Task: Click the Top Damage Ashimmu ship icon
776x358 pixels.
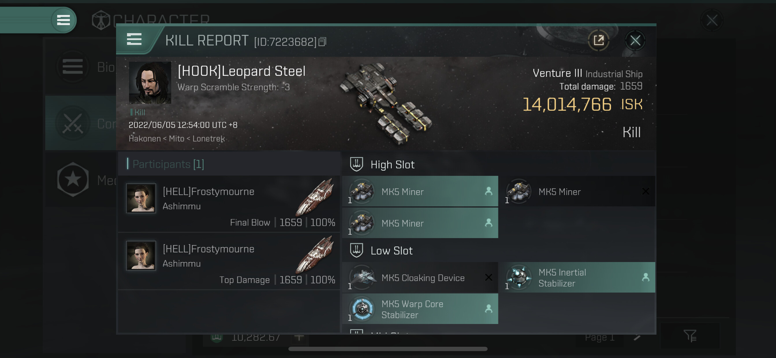Action: pyautogui.click(x=315, y=255)
